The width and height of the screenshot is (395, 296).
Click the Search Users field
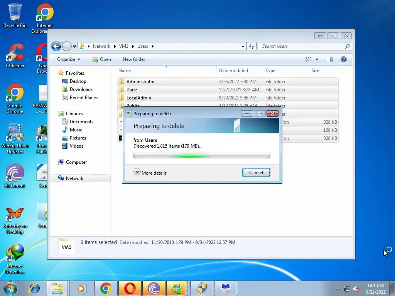[x=302, y=46]
